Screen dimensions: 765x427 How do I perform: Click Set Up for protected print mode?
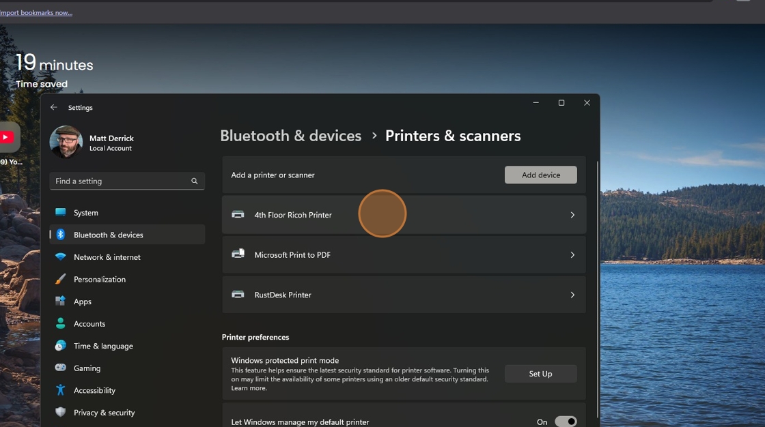pos(540,374)
